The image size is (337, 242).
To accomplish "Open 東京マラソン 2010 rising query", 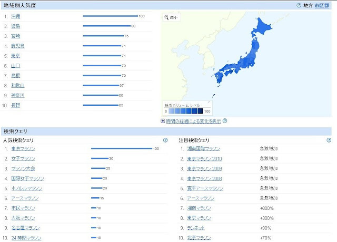I will point(204,158).
